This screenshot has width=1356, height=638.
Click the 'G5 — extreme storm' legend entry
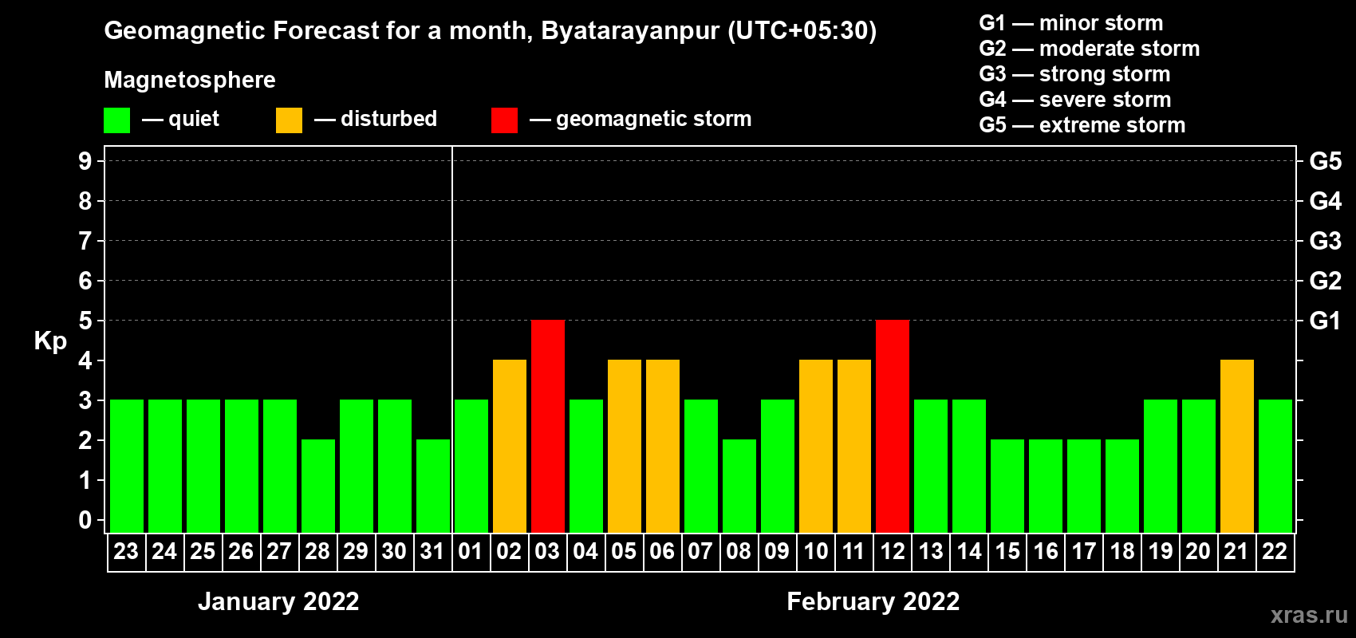(x=1082, y=125)
